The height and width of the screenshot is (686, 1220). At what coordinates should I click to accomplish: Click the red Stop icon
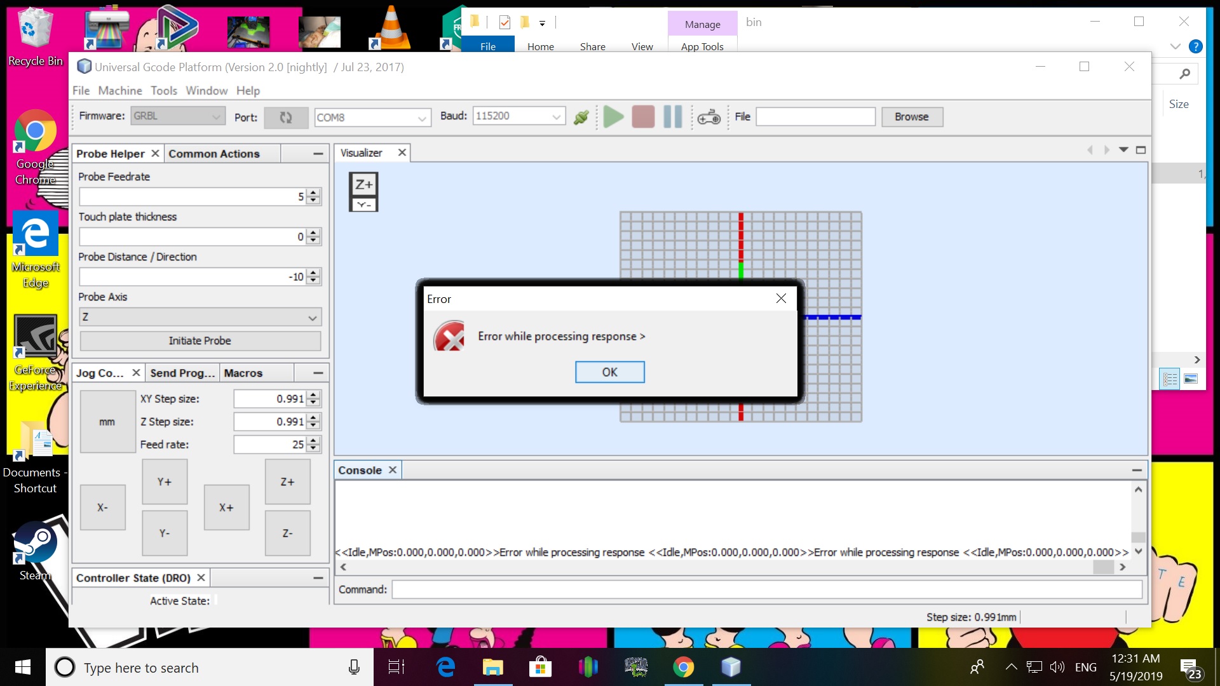(643, 118)
